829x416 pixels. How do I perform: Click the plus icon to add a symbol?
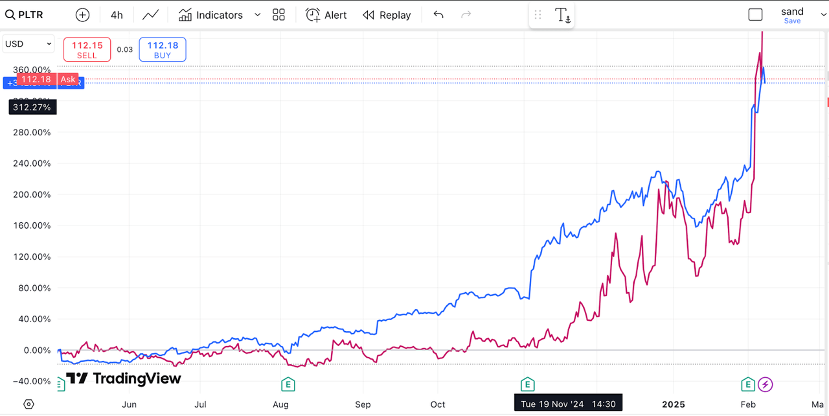(82, 14)
